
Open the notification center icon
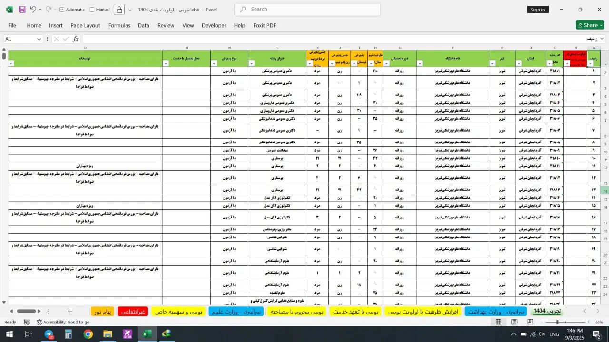tap(597, 334)
